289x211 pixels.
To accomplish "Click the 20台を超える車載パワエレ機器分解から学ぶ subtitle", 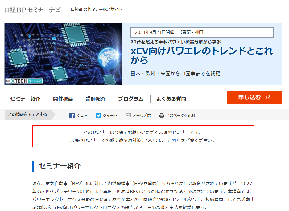I will pyautogui.click(x=175, y=42).
